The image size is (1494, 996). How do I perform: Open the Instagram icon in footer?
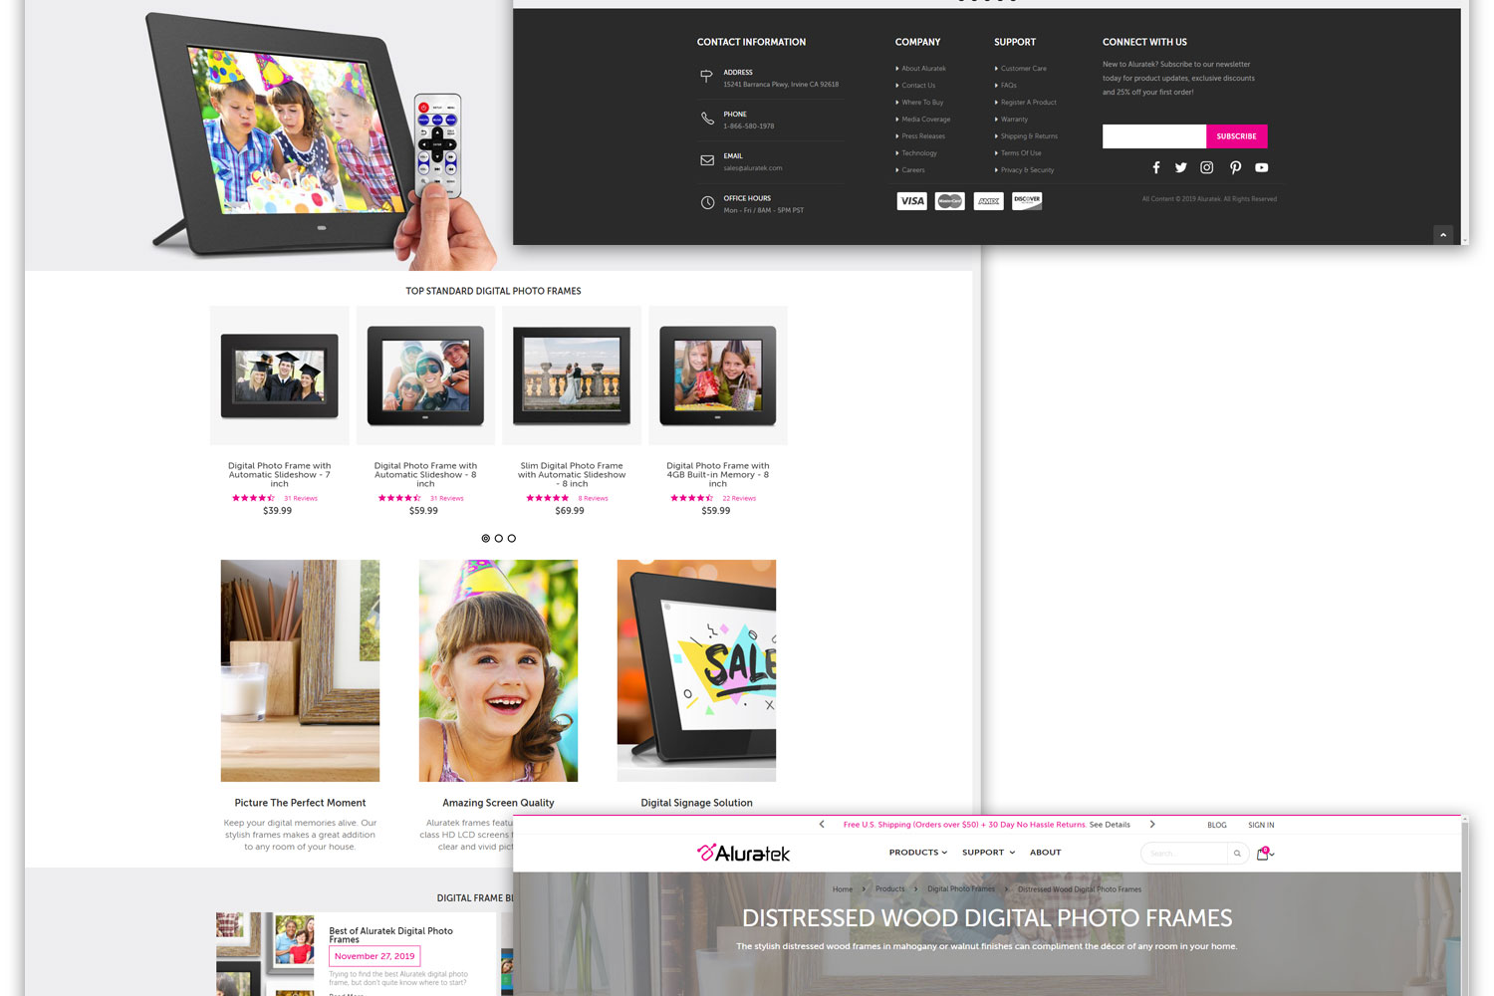(x=1206, y=167)
